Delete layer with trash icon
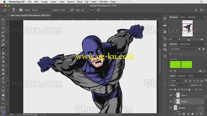207x116 pixels. pyautogui.click(x=201, y=114)
